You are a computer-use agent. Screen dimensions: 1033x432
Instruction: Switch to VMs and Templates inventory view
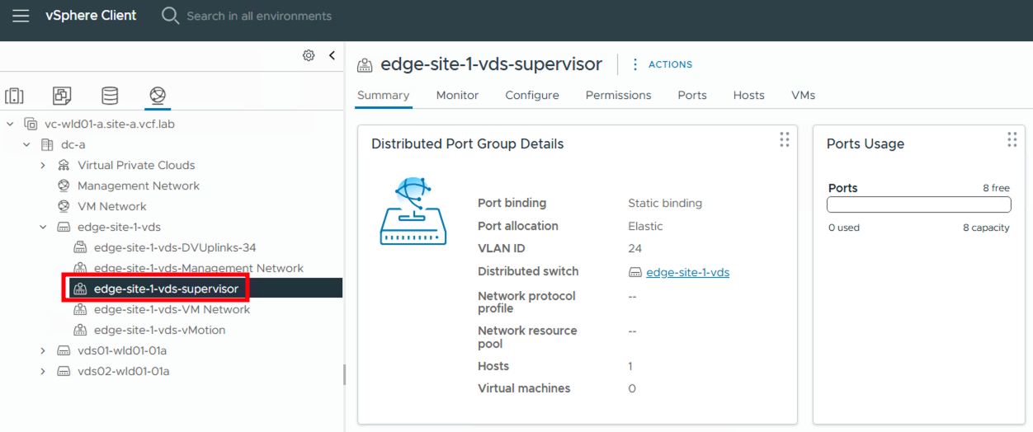tap(62, 96)
